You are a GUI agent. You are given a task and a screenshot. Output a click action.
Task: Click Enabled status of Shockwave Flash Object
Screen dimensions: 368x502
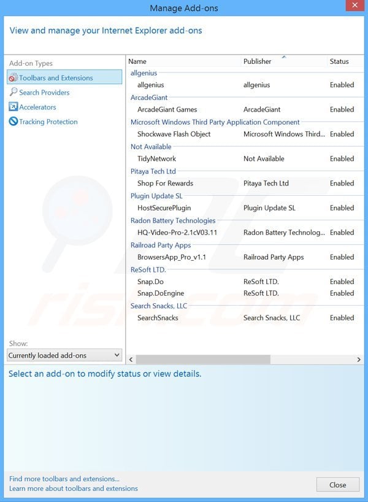pyautogui.click(x=342, y=134)
